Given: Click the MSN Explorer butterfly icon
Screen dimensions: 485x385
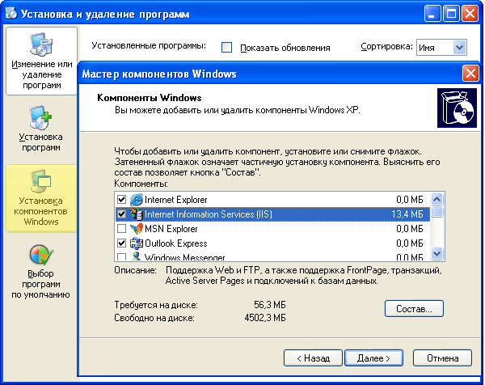Looking at the screenshot, I should point(136,229).
